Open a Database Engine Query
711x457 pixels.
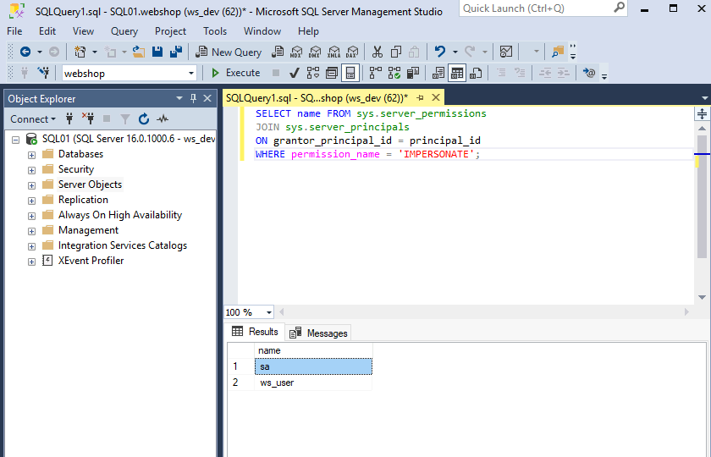click(x=278, y=52)
